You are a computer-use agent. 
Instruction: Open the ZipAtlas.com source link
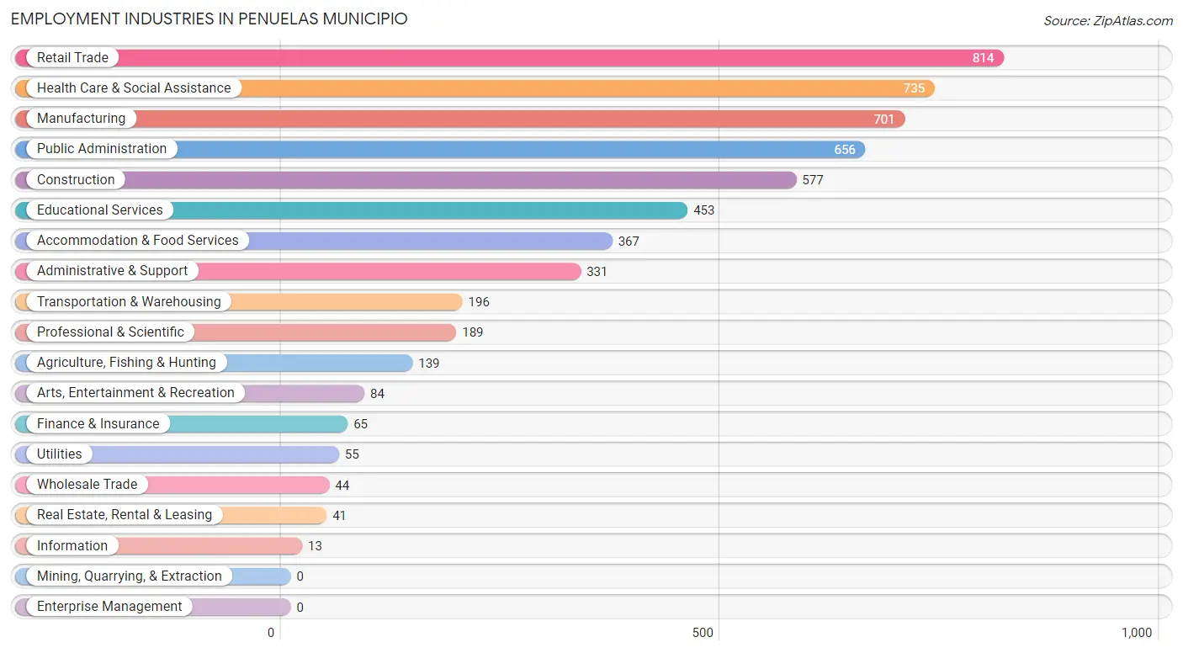[x=1108, y=21]
